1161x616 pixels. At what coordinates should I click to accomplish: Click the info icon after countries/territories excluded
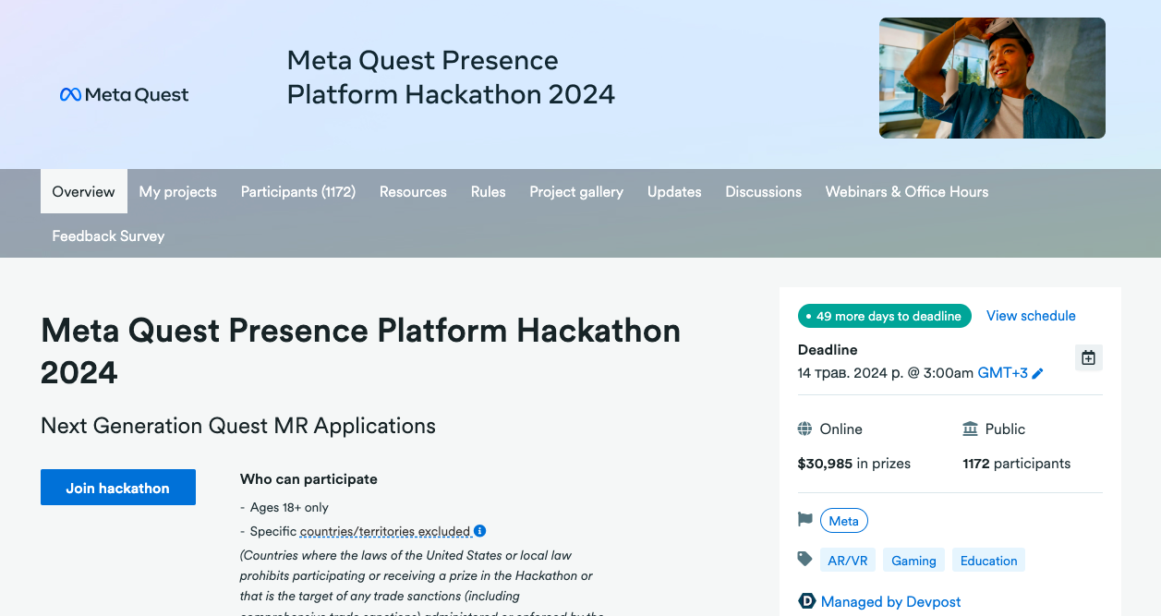(480, 531)
